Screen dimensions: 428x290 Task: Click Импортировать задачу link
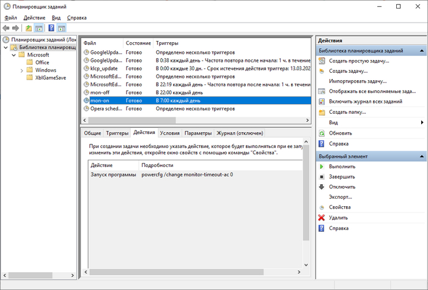(x=358, y=81)
